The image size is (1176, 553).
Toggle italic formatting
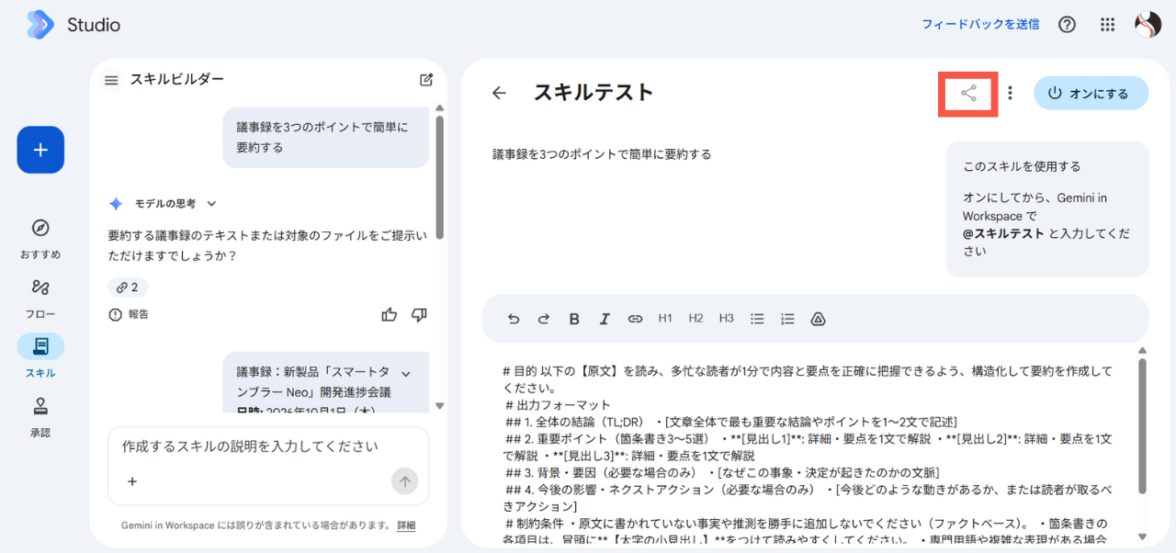click(x=605, y=319)
